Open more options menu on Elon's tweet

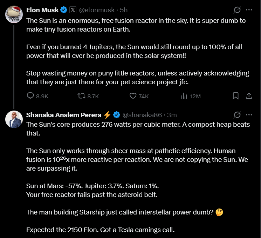(249, 10)
